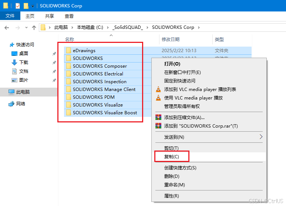286x206 pixels.
Task: Click the SOLIDWORKS PDM folder icon
Action: [68, 97]
